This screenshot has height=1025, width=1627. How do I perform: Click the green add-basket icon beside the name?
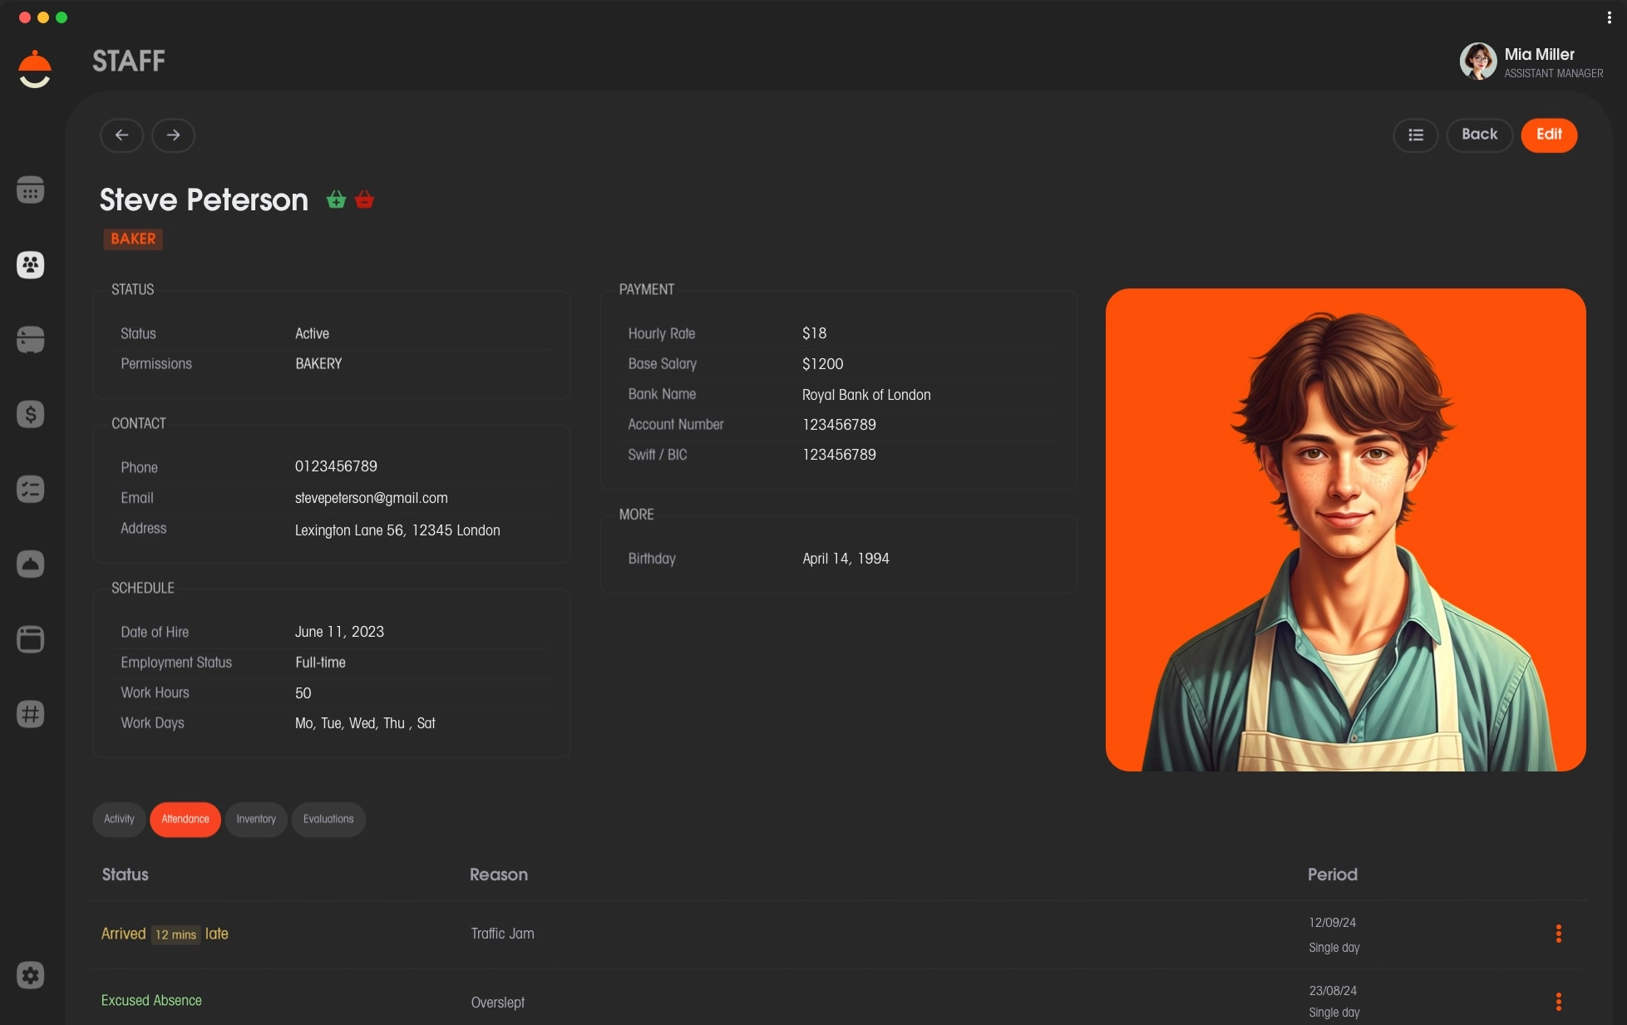click(336, 200)
